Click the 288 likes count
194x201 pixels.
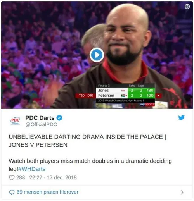tap(21, 177)
